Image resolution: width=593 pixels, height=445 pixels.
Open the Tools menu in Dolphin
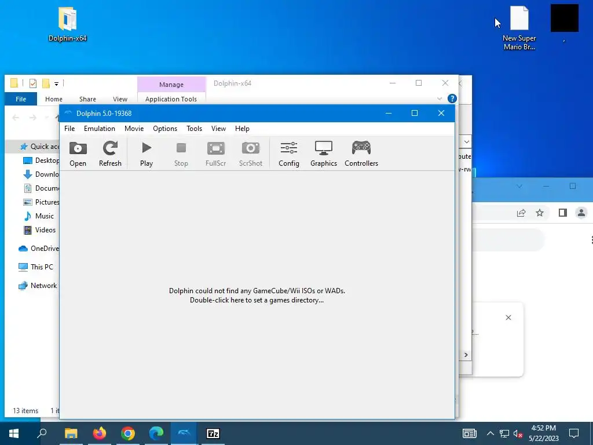tap(195, 129)
